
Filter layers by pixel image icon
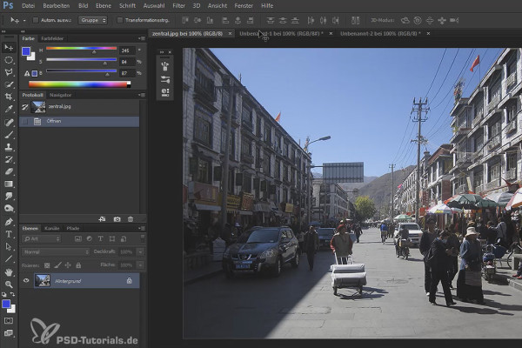pyautogui.click(x=78, y=238)
